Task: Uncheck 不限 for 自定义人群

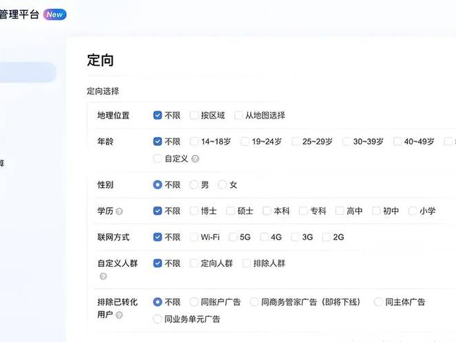Action: point(157,263)
